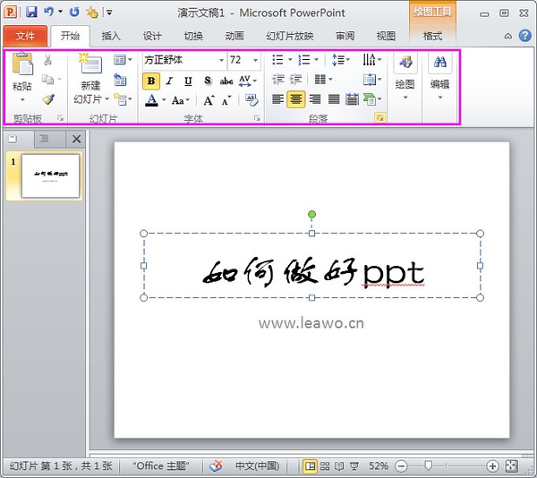Decrease font size with small A
This screenshot has width=537, height=478.
coord(226,100)
